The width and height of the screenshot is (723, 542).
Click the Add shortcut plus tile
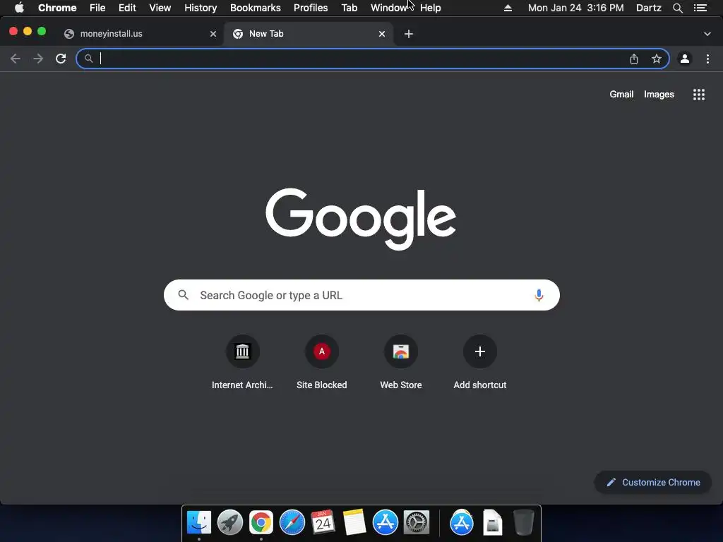pos(480,363)
